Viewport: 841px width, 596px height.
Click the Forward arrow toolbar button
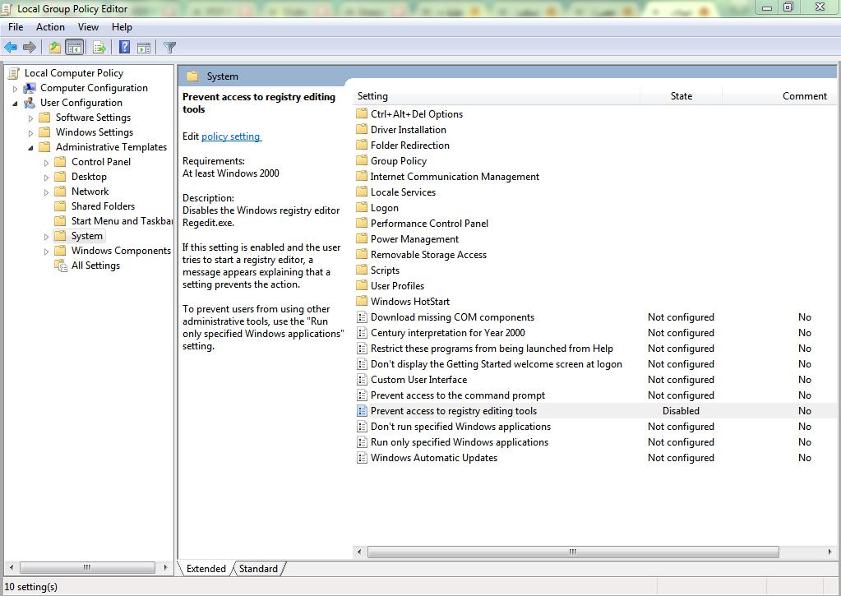tap(30, 48)
